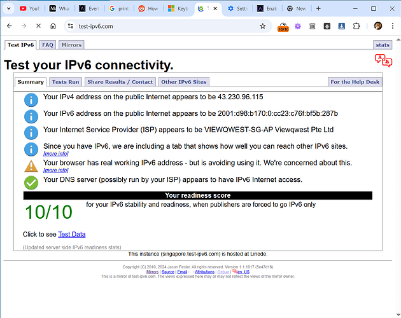Switch to the Tests Run tab

pos(66,82)
